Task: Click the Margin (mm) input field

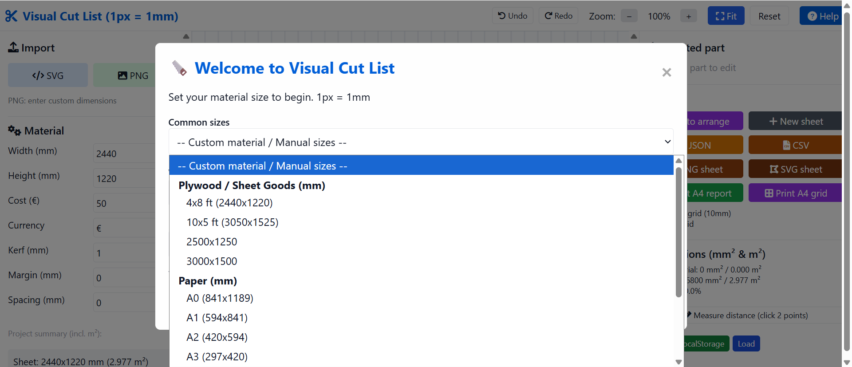Action: tap(124, 278)
